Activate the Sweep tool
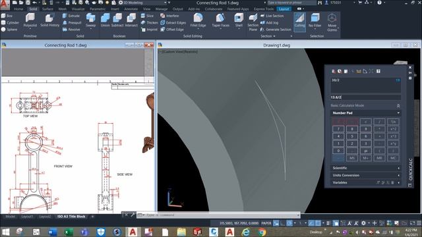Viewport: 422px width, 237px height. click(x=91, y=20)
